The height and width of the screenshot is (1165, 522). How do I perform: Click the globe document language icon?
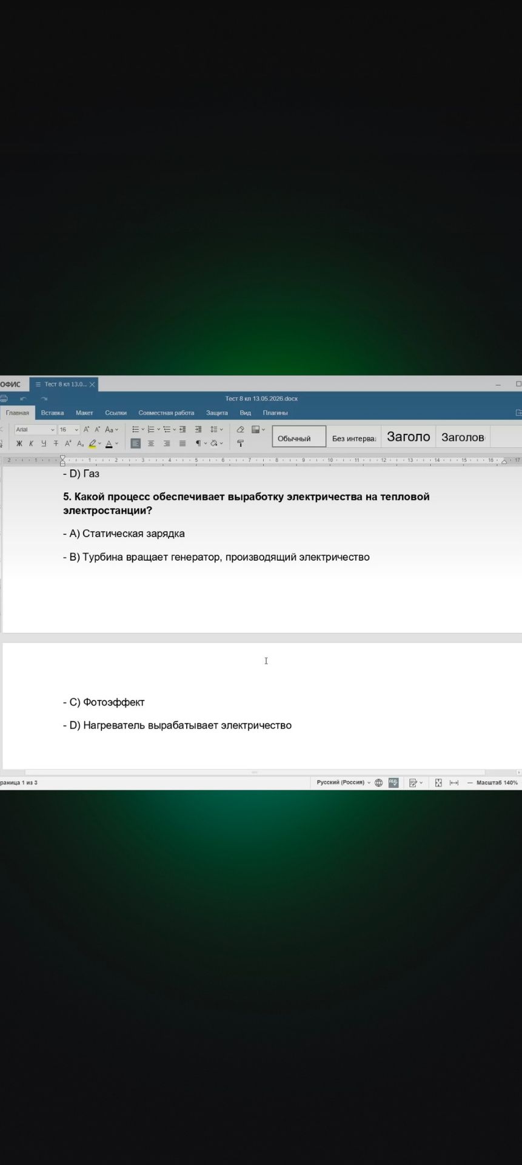pyautogui.click(x=379, y=783)
